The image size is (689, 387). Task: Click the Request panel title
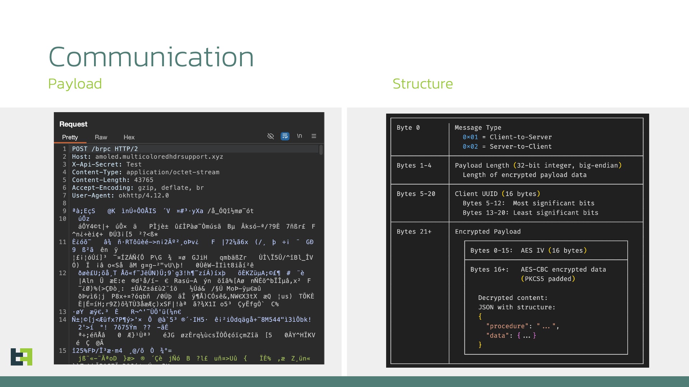[x=73, y=124]
